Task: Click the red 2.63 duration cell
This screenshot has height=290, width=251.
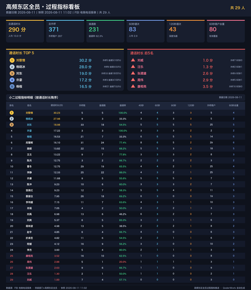Action: tap(57, 268)
